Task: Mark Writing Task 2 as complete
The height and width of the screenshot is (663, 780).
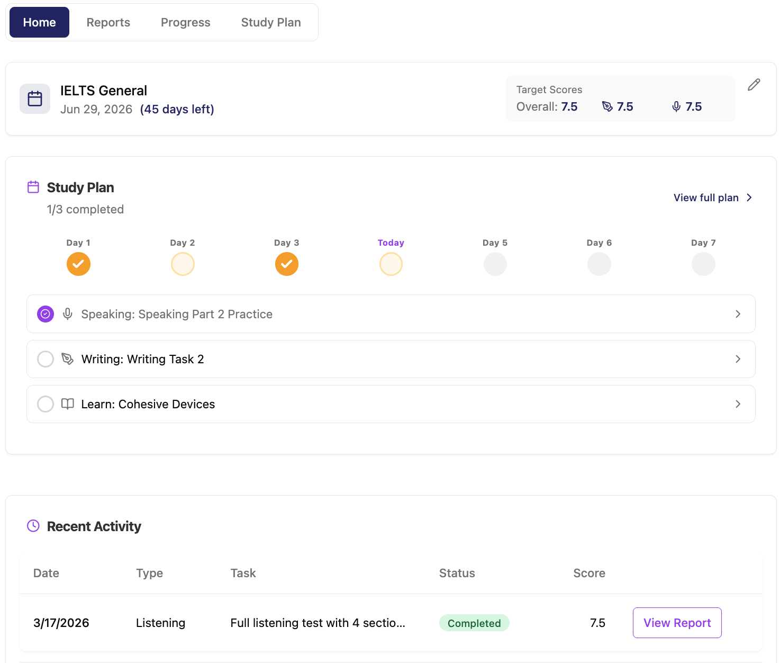Action: 46,359
